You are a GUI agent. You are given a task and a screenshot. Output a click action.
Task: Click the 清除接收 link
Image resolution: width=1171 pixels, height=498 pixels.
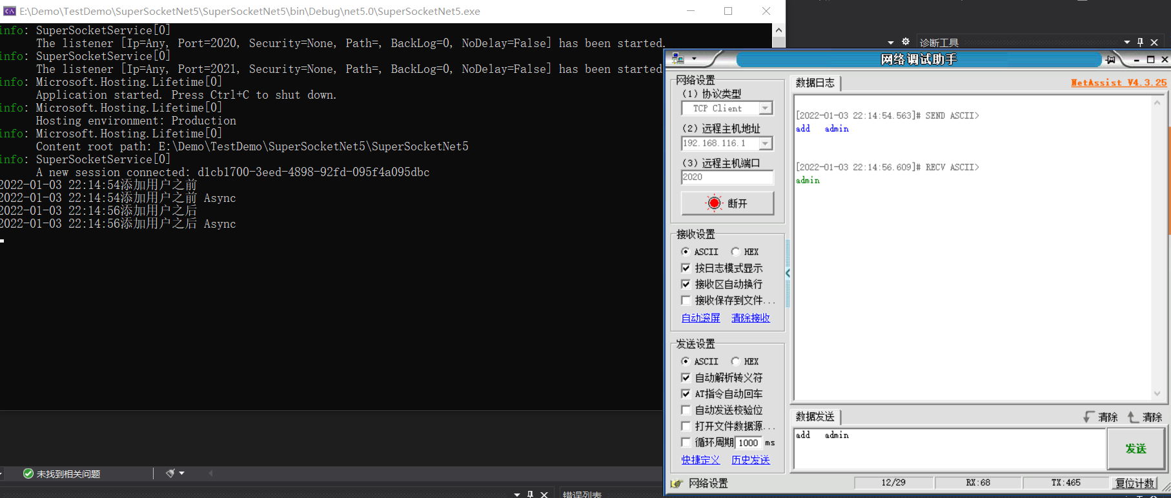click(x=750, y=317)
